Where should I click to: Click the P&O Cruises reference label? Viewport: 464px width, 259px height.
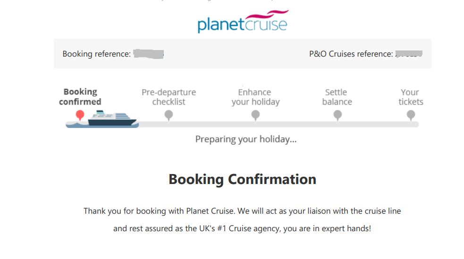351,54
